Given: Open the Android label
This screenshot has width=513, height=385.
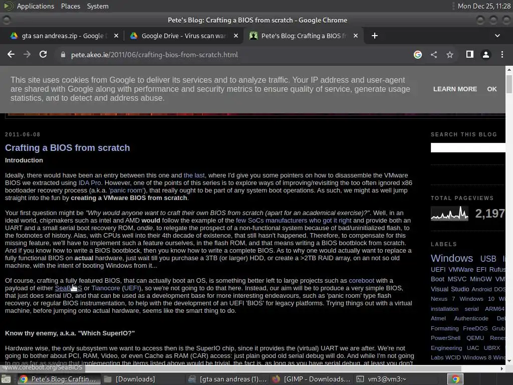Looking at the screenshot, I should tap(481, 289).
